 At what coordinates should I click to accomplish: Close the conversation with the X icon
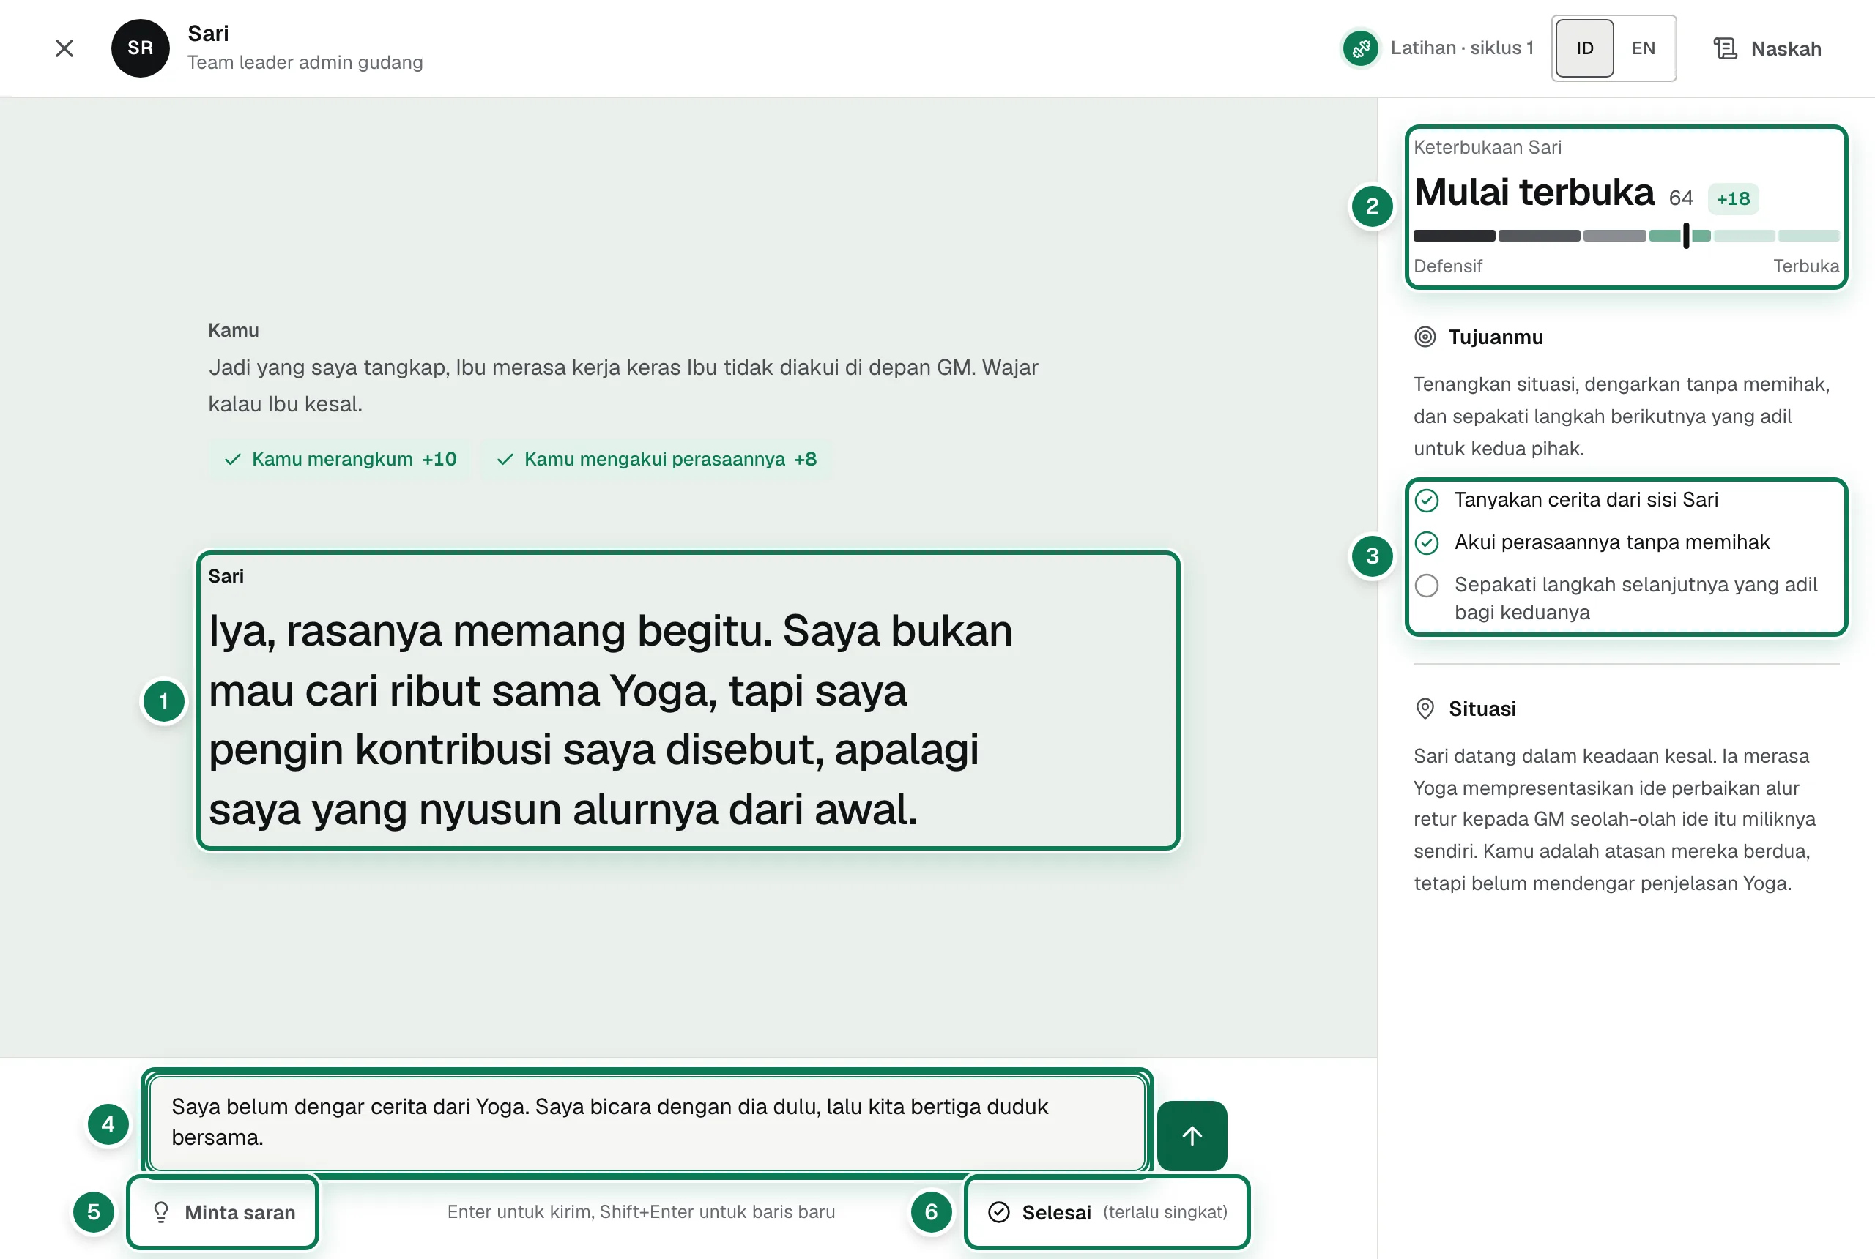pyautogui.click(x=64, y=48)
